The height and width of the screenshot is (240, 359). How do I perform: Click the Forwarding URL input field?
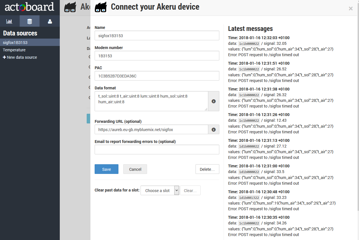tap(151, 130)
